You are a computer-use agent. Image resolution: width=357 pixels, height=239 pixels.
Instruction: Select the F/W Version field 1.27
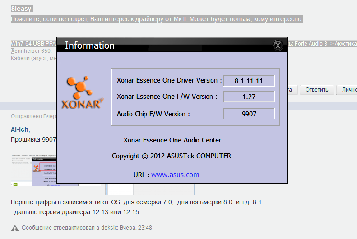coord(249,97)
